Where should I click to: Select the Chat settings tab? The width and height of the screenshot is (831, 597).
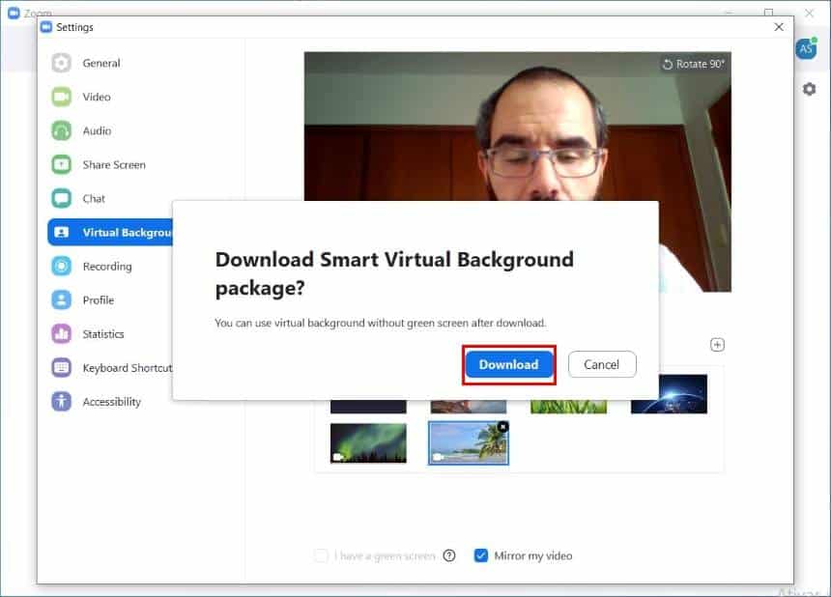[94, 199]
